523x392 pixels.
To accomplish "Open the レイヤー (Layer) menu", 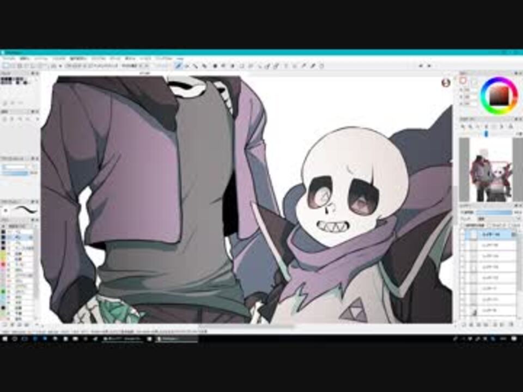I will (41, 58).
